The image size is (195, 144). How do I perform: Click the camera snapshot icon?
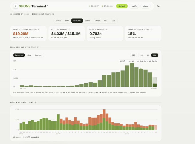pyautogui.click(x=133, y=55)
